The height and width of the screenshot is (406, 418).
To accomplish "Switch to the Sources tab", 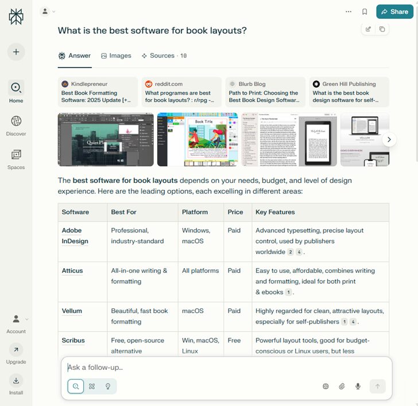I will click(164, 56).
